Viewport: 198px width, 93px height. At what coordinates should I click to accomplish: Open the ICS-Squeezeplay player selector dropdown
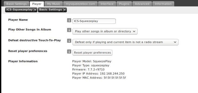pyautogui.click(x=21, y=10)
